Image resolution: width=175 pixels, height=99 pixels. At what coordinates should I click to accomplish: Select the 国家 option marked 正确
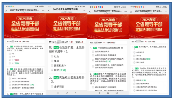[58, 70]
